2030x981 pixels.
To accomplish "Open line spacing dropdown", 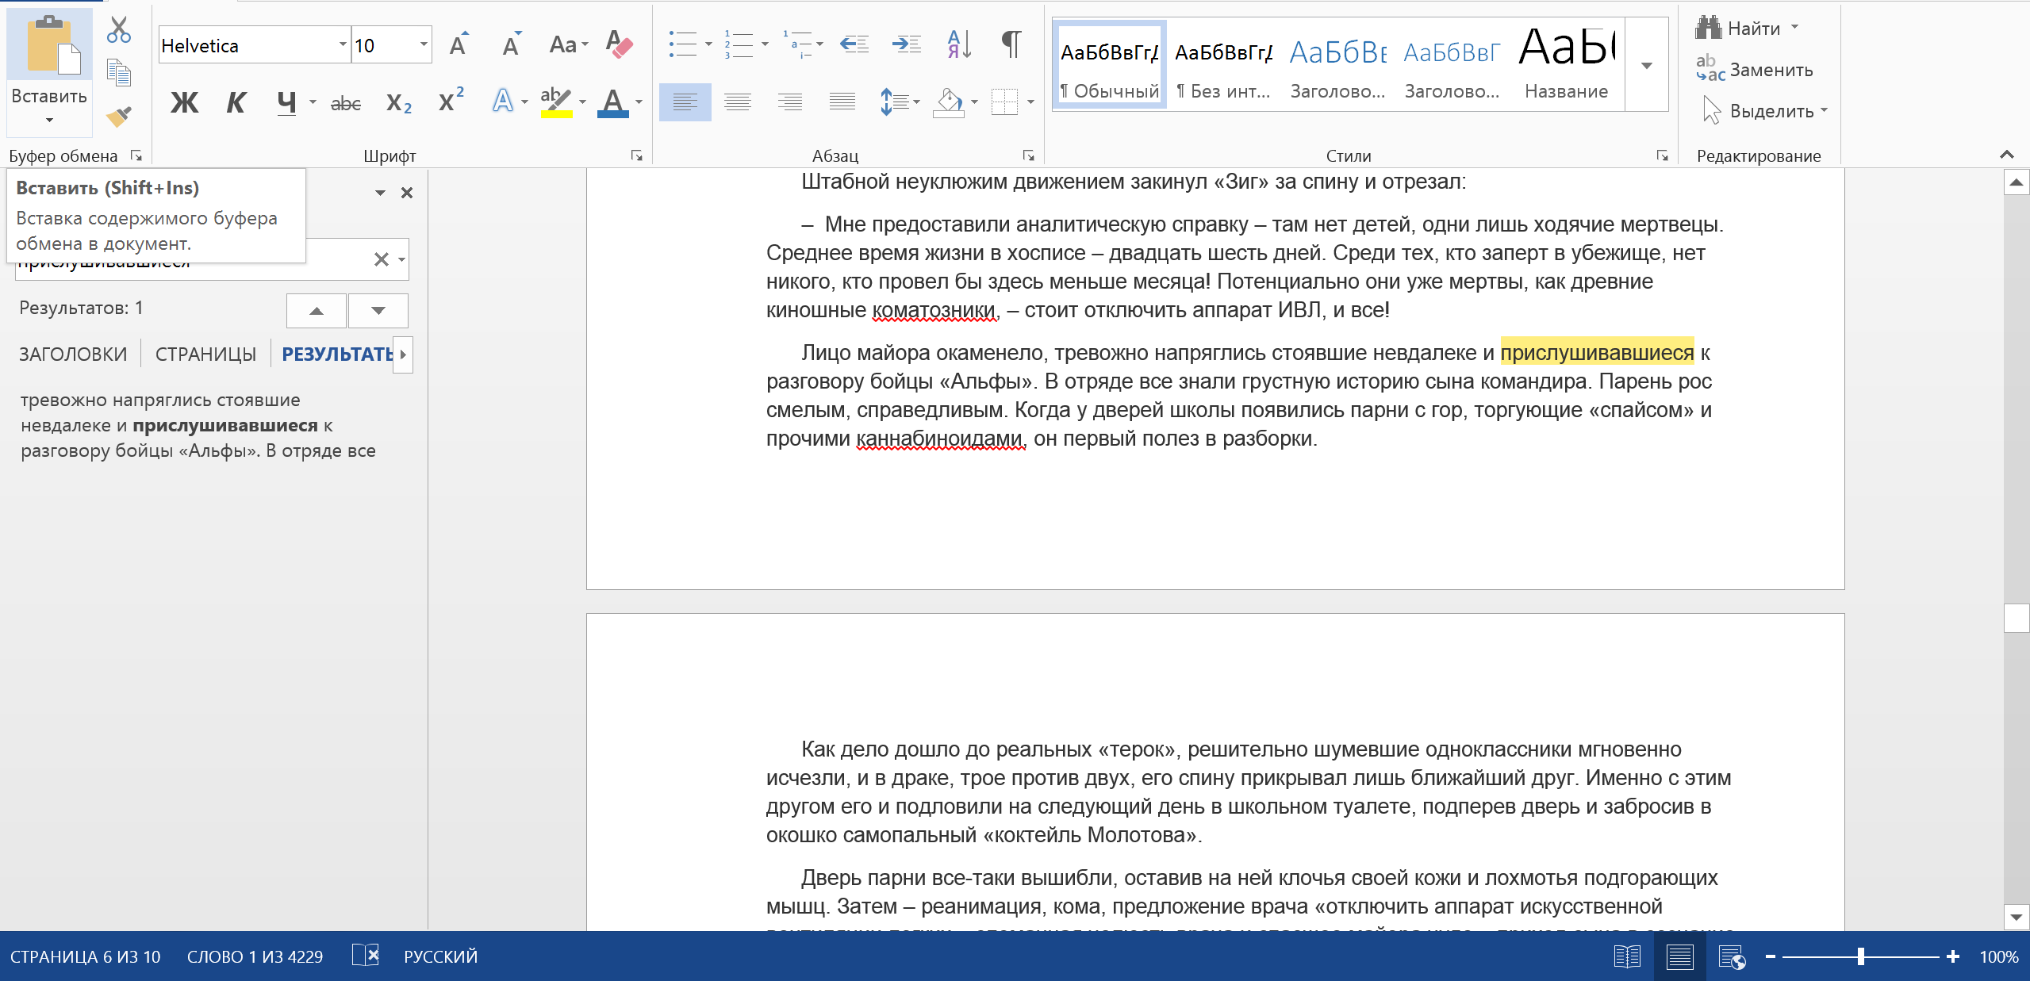I will [x=917, y=102].
